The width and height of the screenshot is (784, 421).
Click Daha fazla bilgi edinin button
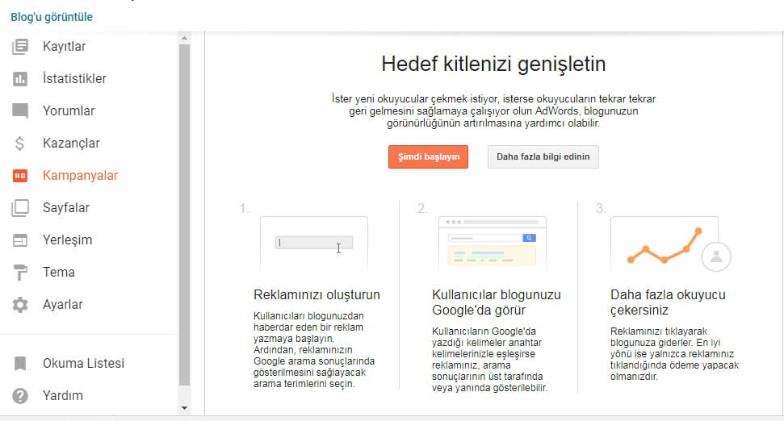click(x=543, y=156)
